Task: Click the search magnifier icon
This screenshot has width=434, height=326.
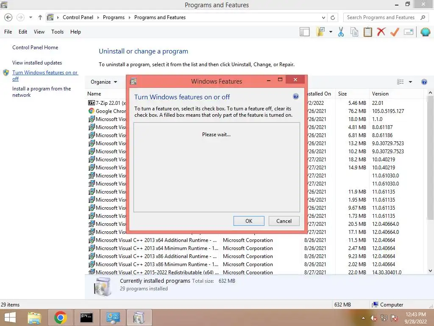Action: [423, 17]
